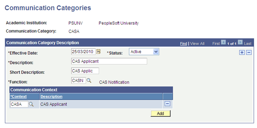Screen dimensions: 257x128
Task: Focus the Effective Date field
Action: coord(83,52)
